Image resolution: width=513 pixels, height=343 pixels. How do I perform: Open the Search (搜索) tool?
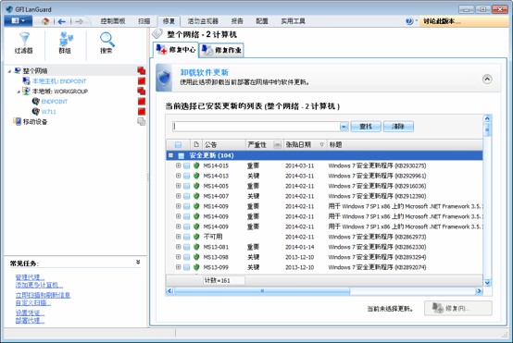[x=106, y=43]
